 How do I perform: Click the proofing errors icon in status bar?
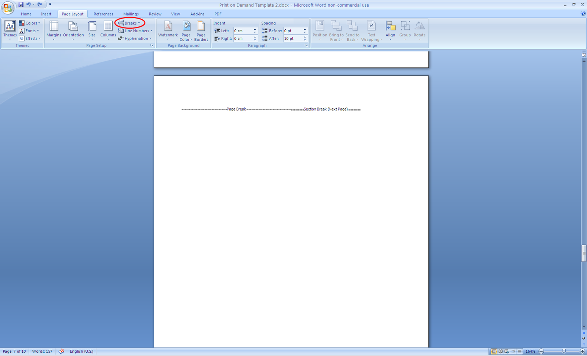click(x=61, y=351)
